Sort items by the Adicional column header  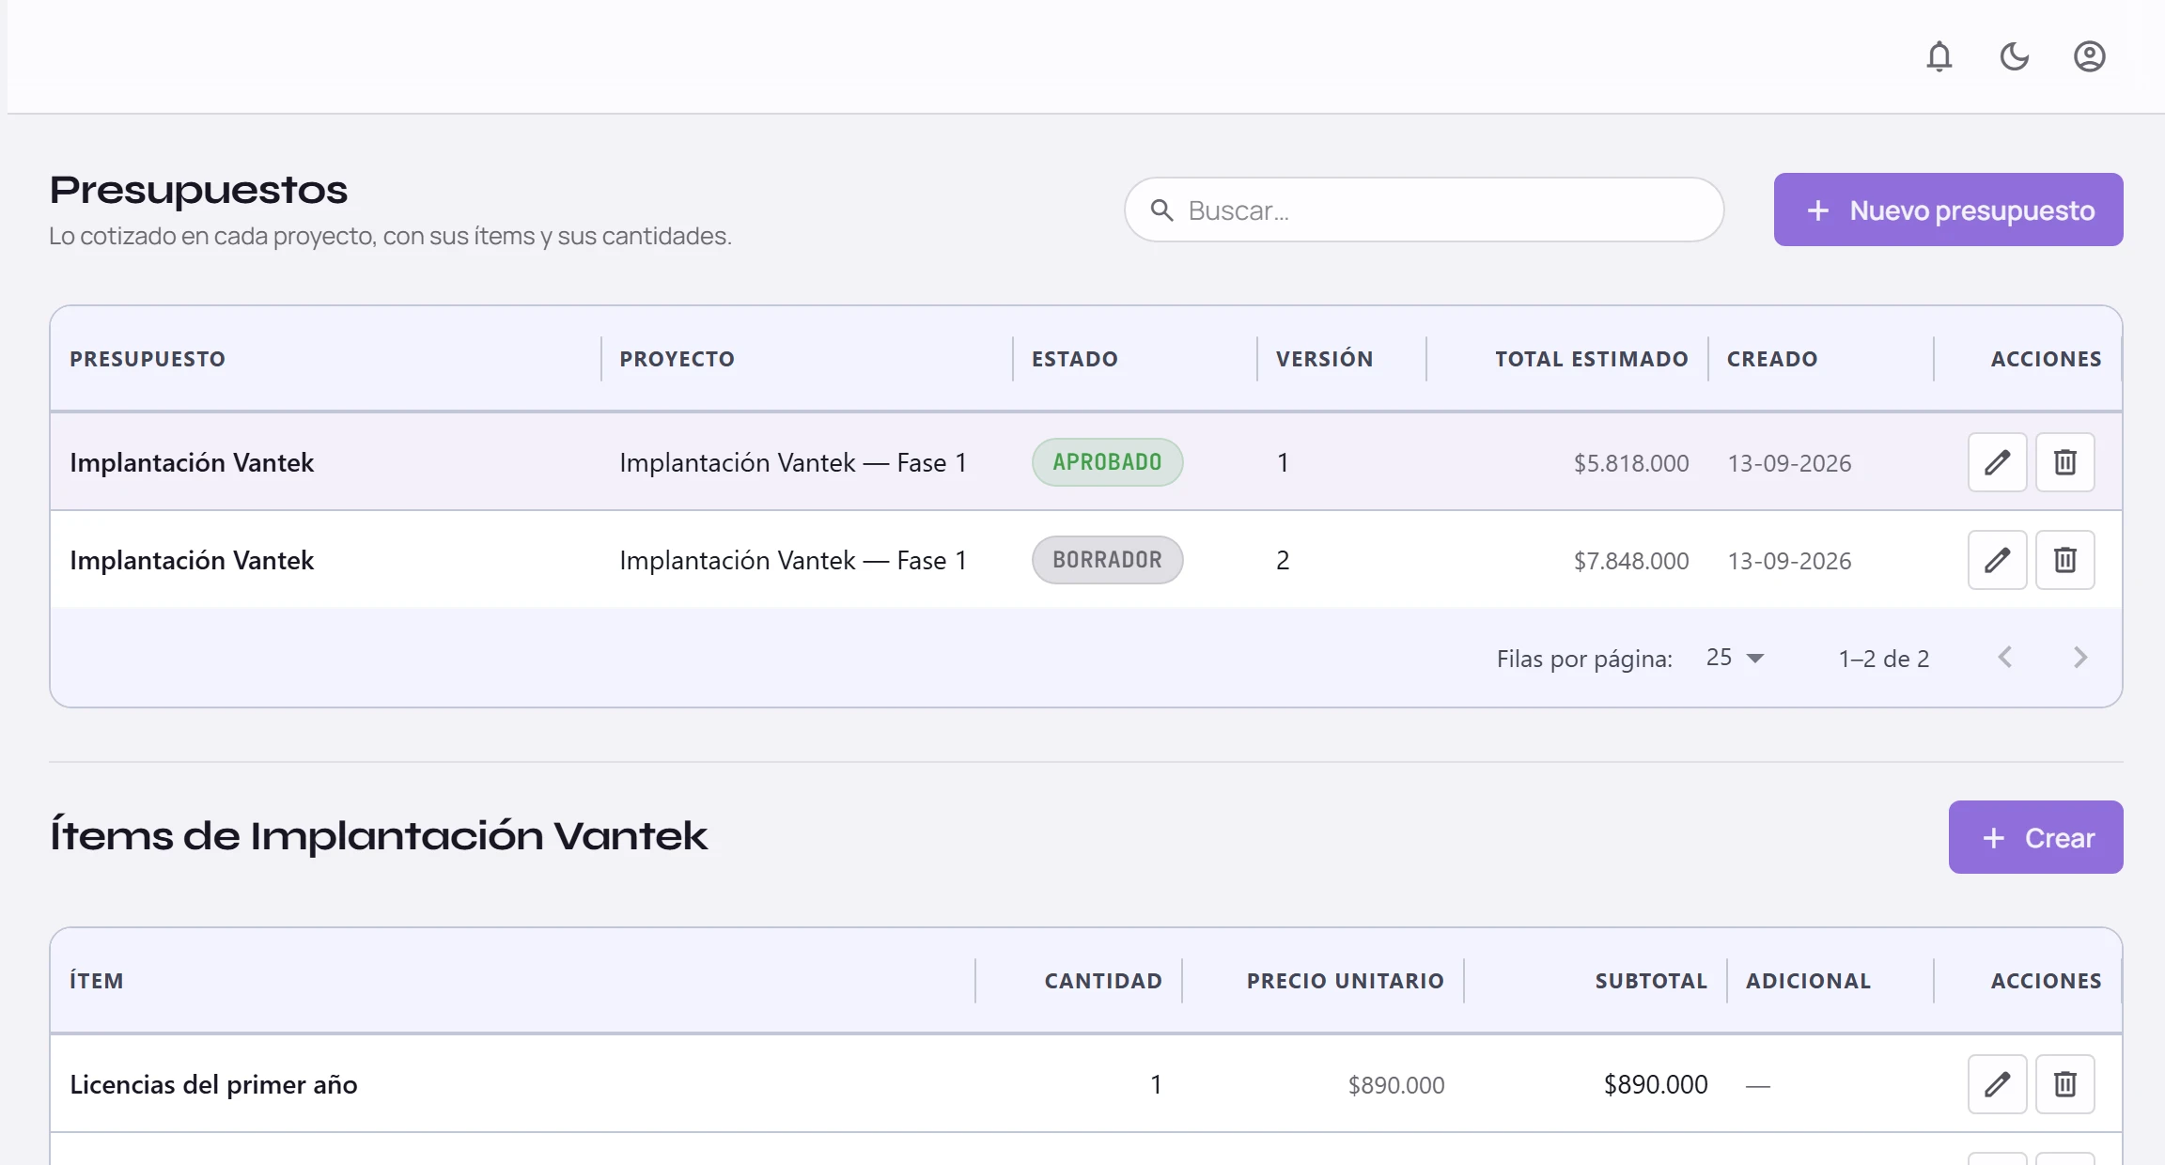pyautogui.click(x=1809, y=981)
